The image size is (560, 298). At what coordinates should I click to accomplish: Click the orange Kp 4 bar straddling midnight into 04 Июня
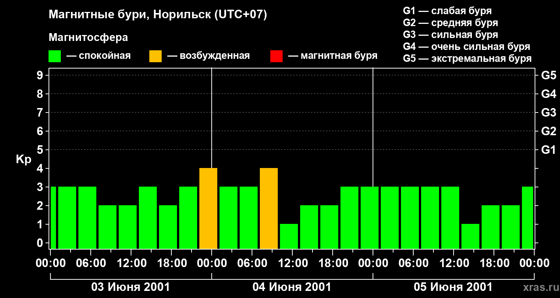pyautogui.click(x=208, y=209)
